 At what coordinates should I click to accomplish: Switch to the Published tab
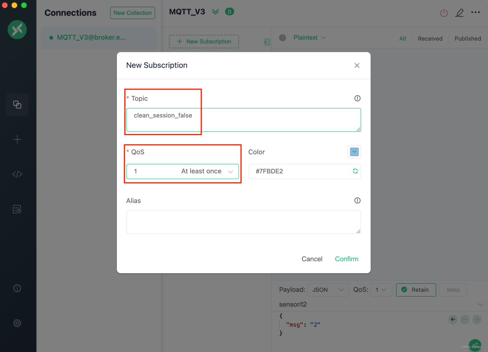(467, 38)
